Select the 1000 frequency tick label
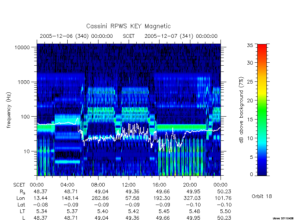The height and width of the screenshot is (220, 294). pyautogui.click(x=24, y=82)
